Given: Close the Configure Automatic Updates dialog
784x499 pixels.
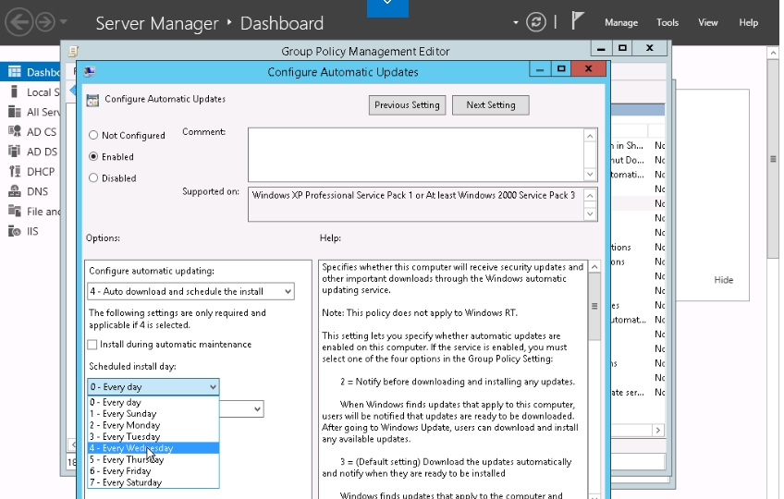Looking at the screenshot, I should (589, 69).
